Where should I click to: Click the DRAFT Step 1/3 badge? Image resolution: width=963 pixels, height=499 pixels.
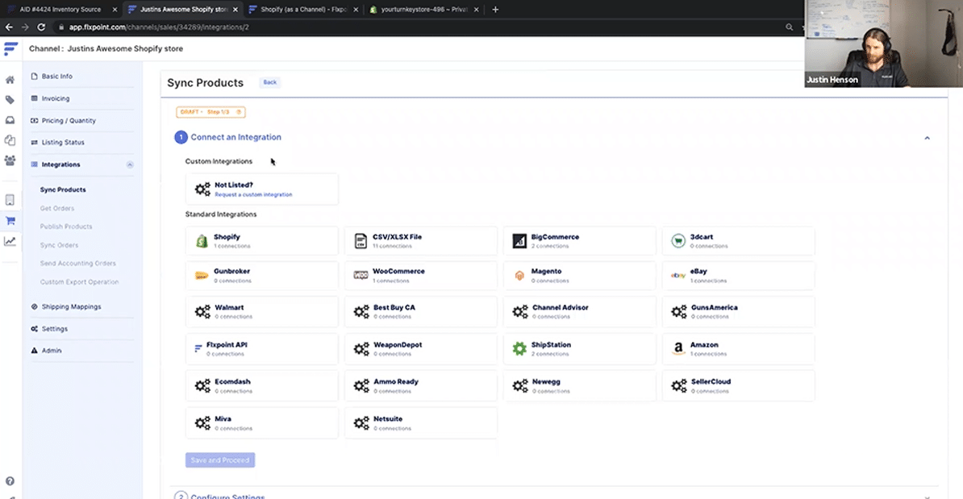click(211, 112)
